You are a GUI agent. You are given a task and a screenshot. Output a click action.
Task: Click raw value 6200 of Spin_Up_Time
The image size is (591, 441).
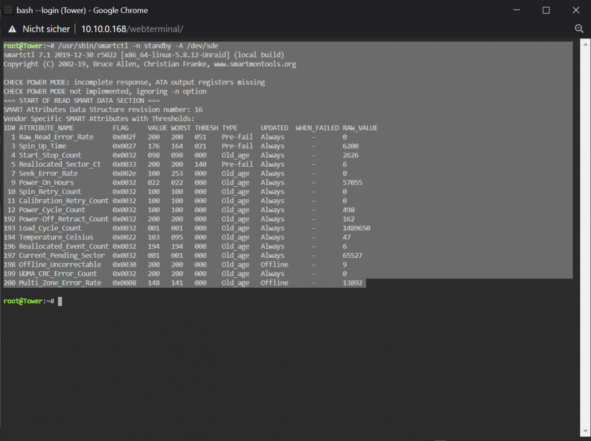tap(350, 146)
